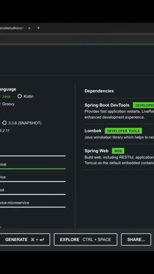The height and width of the screenshot is (274, 154).
Task: Switch to the codestudio browser tab
Action: click(12, 28)
